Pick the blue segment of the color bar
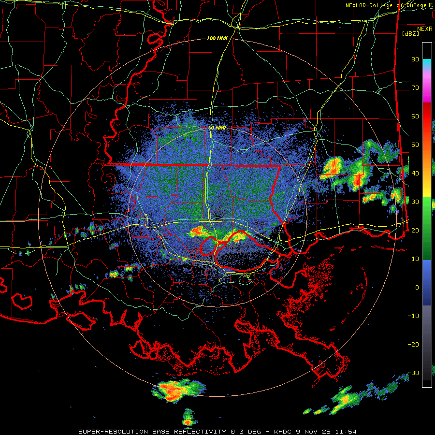 click(x=427, y=283)
